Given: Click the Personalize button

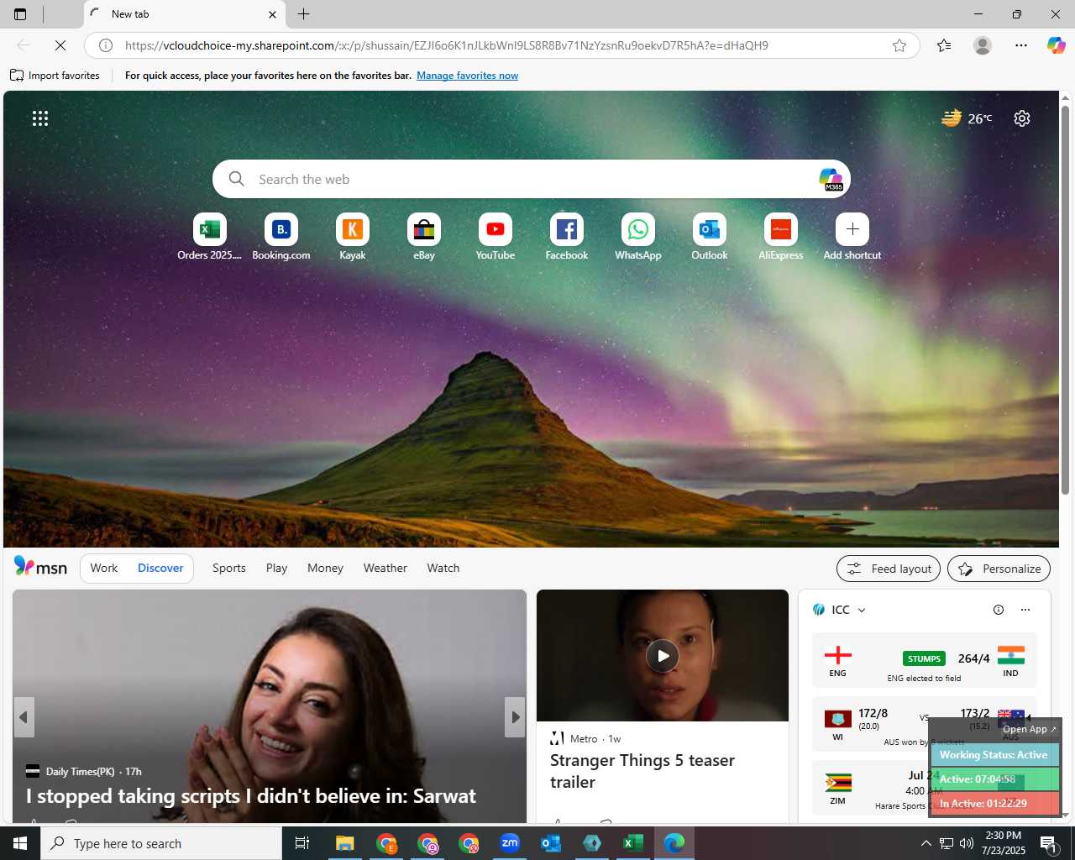Looking at the screenshot, I should [999, 569].
